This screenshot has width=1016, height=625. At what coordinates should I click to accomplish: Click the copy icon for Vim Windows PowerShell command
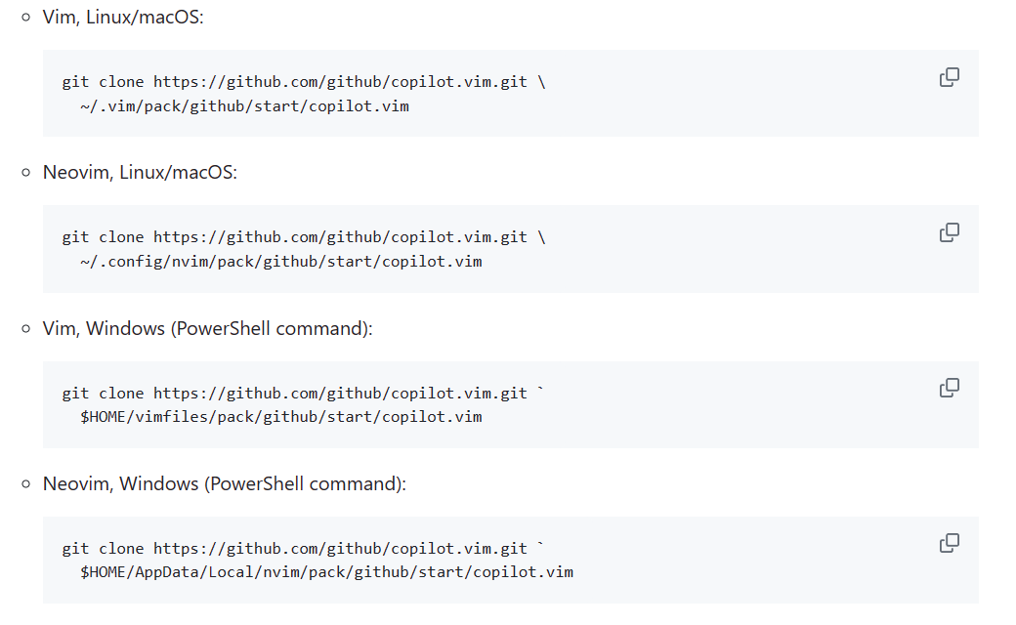point(949,388)
